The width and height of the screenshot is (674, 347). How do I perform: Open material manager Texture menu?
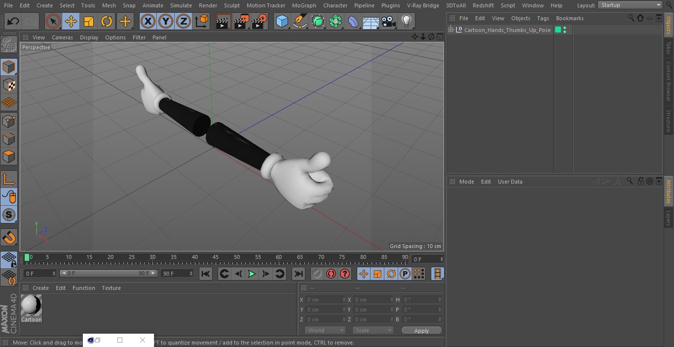(112, 288)
